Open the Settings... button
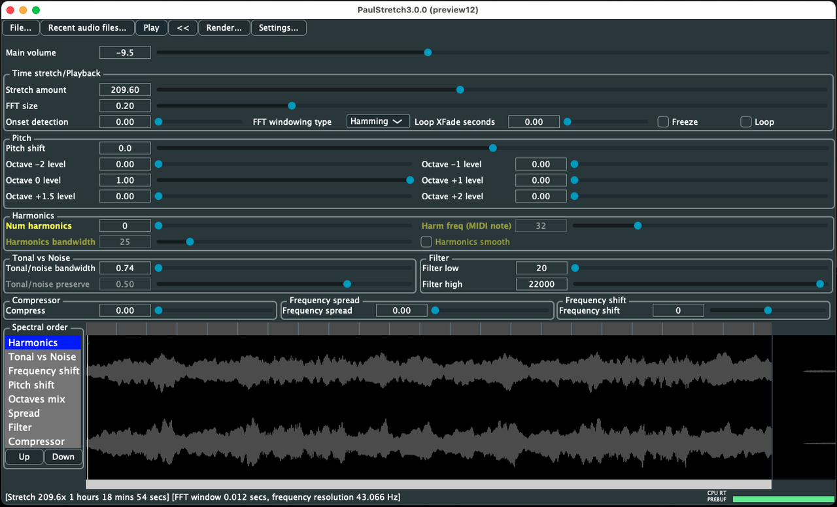 (x=279, y=27)
